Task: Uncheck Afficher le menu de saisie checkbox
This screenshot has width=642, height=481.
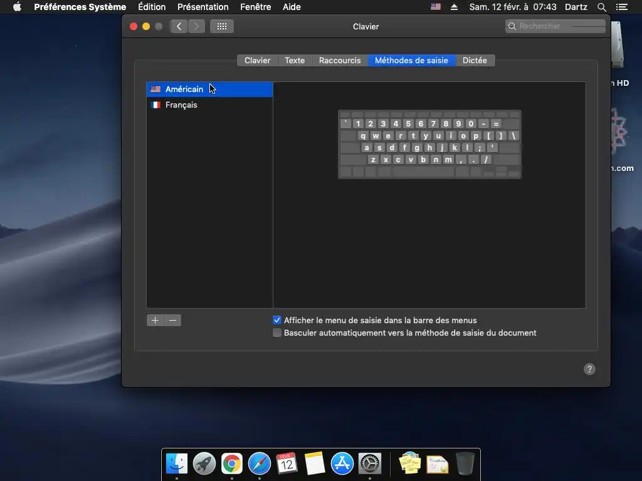Action: click(x=277, y=320)
